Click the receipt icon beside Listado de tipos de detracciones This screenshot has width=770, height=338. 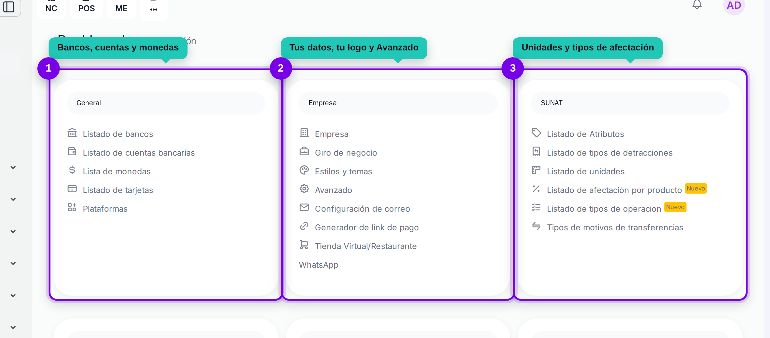tap(536, 152)
